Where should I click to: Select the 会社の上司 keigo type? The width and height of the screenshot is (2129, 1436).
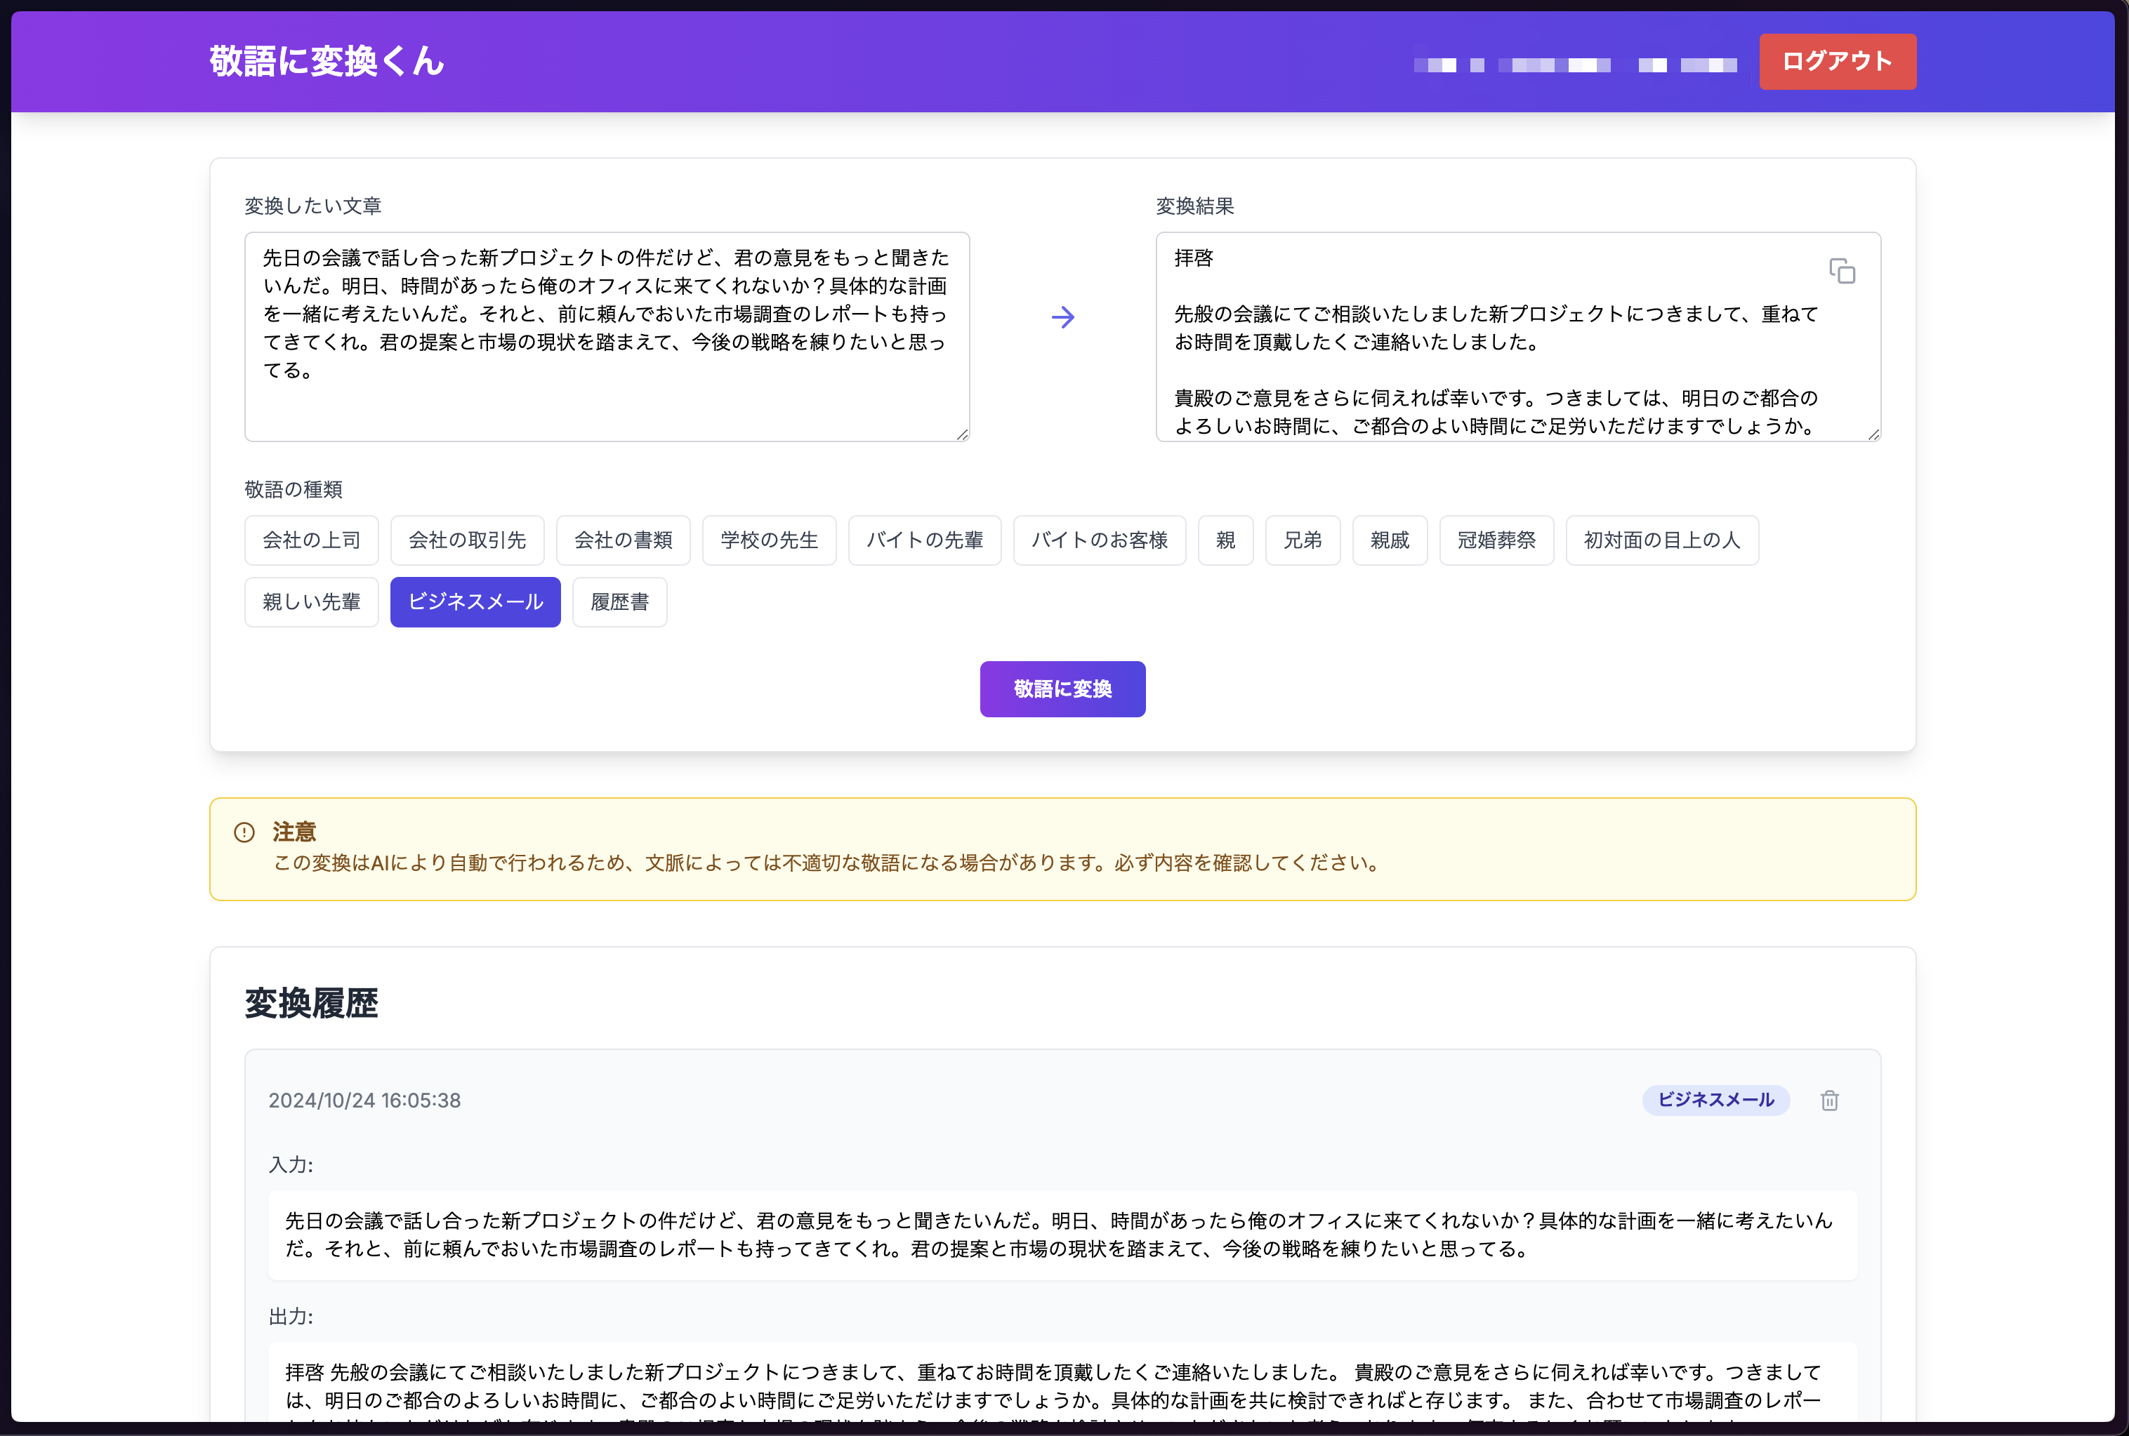point(312,540)
